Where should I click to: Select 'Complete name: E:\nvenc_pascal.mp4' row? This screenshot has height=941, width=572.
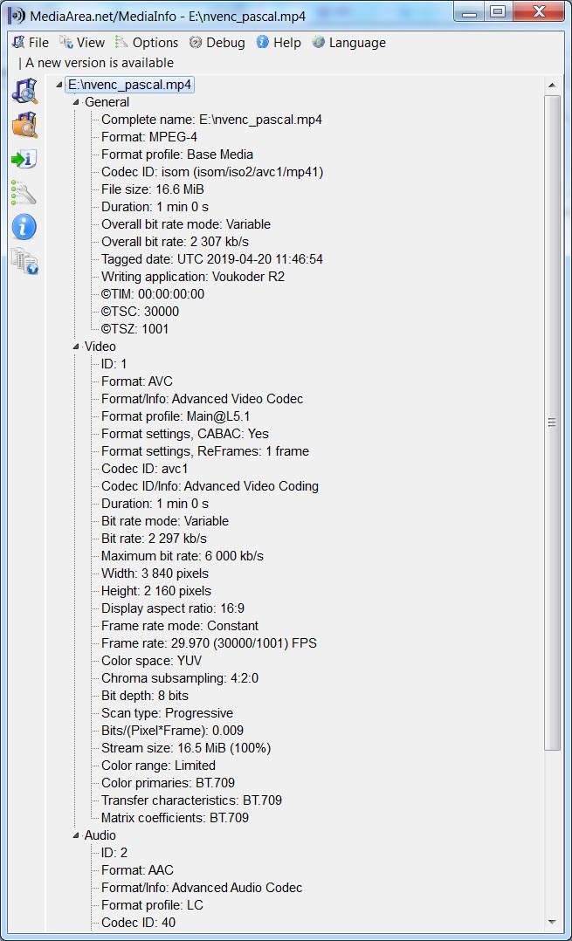(x=211, y=120)
